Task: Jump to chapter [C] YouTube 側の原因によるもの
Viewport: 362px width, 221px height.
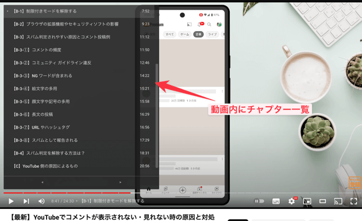Action: (x=79, y=166)
